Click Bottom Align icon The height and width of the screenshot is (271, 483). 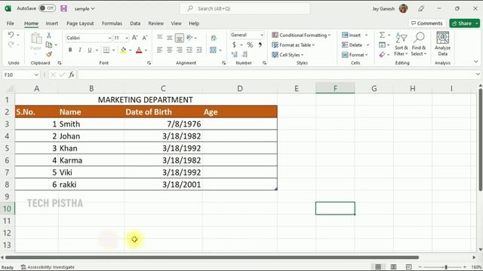coord(180,38)
